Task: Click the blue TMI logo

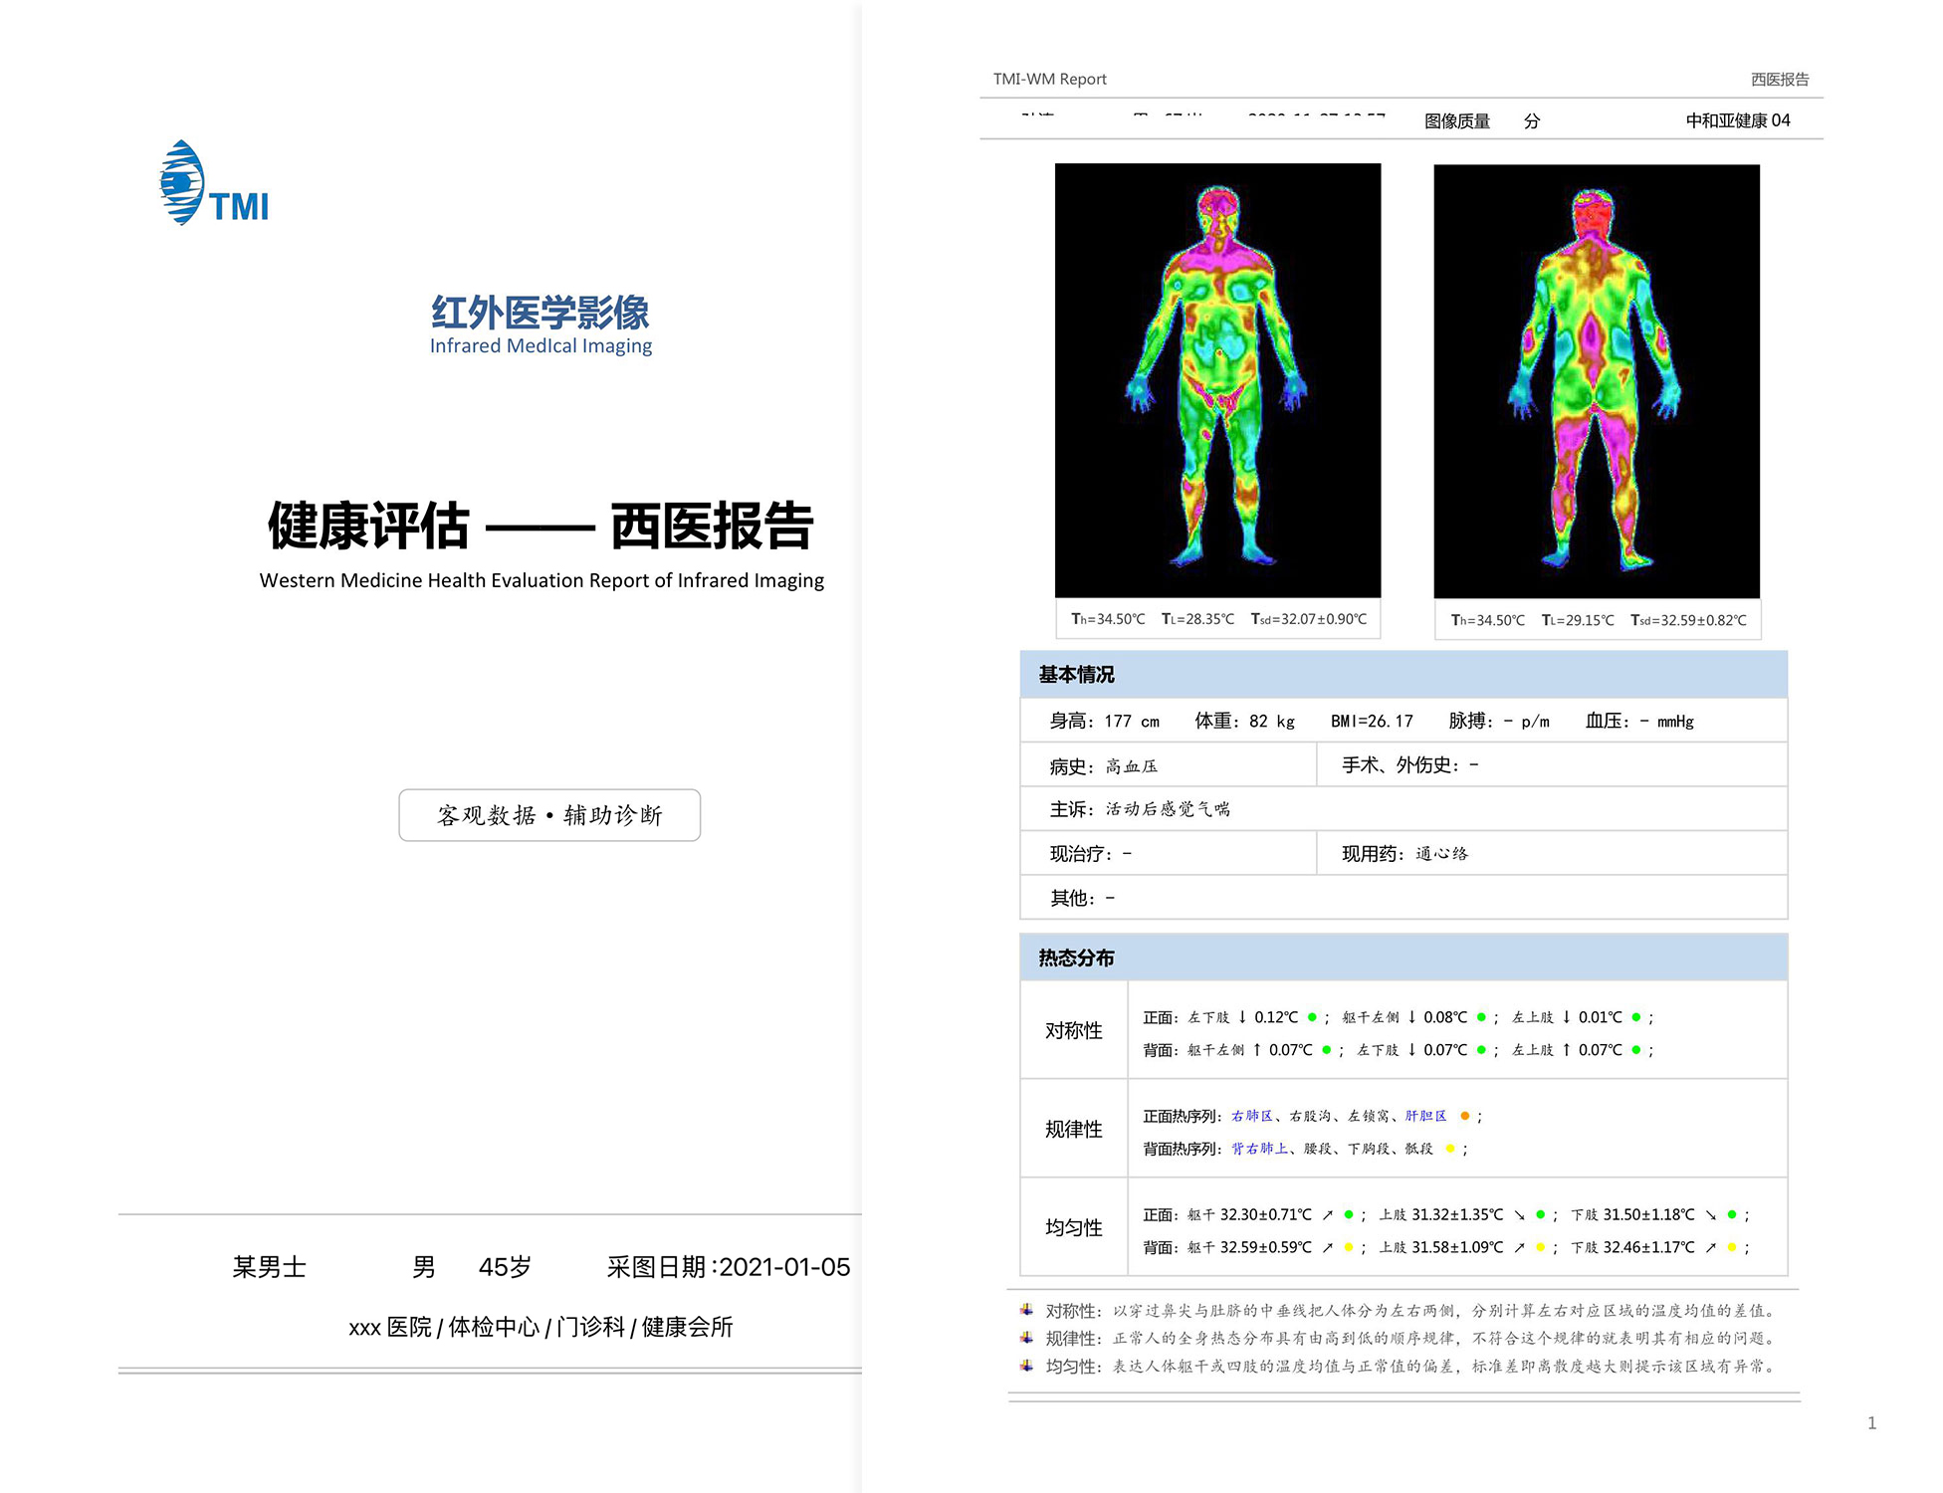Action: coord(215,183)
